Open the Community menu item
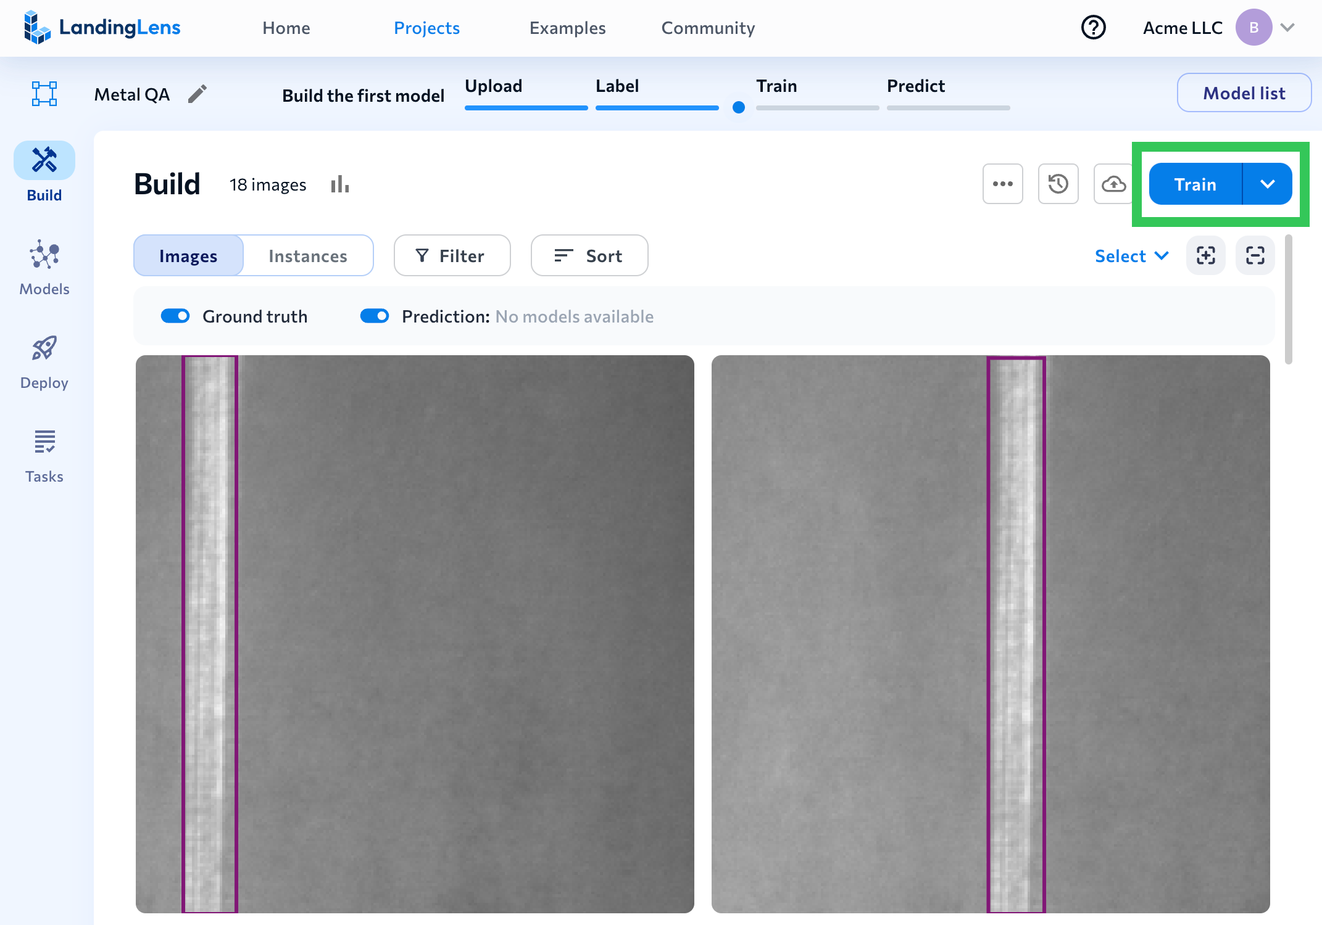The image size is (1322, 925). coord(708,28)
